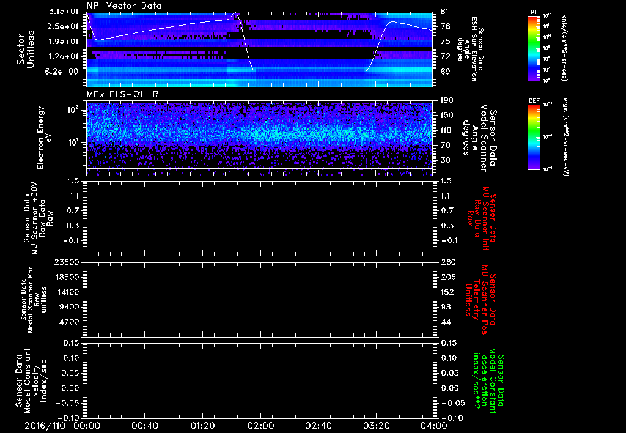Click the red line in MU Scanner +30V panel
The image size is (626, 433).
point(259,237)
